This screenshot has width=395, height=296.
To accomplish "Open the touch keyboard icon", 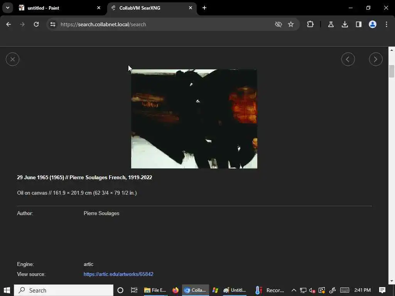I will point(344,290).
